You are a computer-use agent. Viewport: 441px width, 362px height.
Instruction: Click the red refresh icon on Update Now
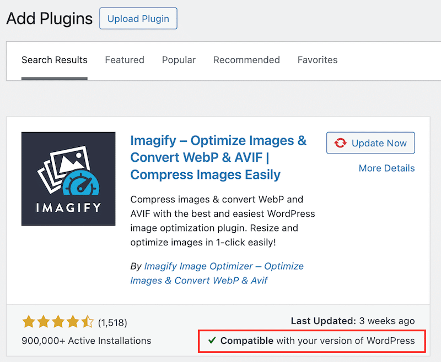coord(341,143)
